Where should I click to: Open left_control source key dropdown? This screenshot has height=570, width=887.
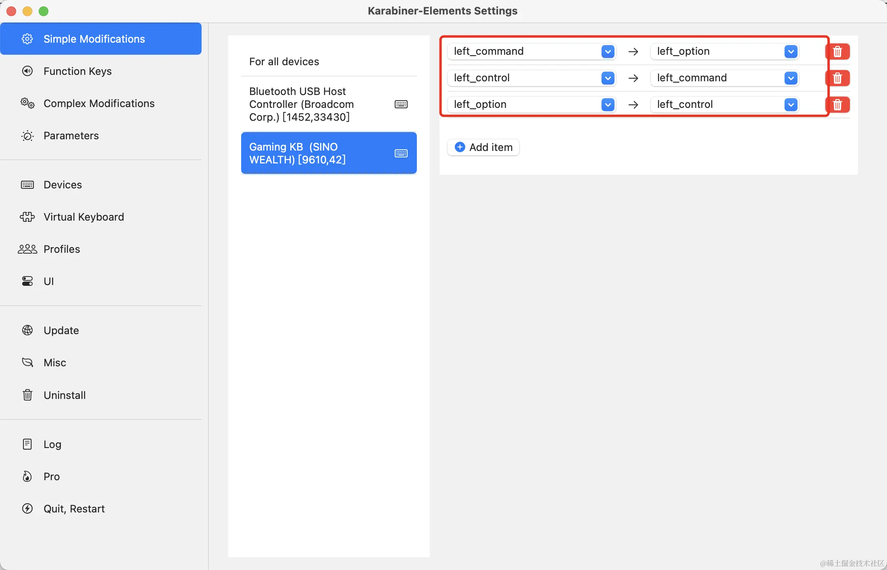tap(531, 78)
